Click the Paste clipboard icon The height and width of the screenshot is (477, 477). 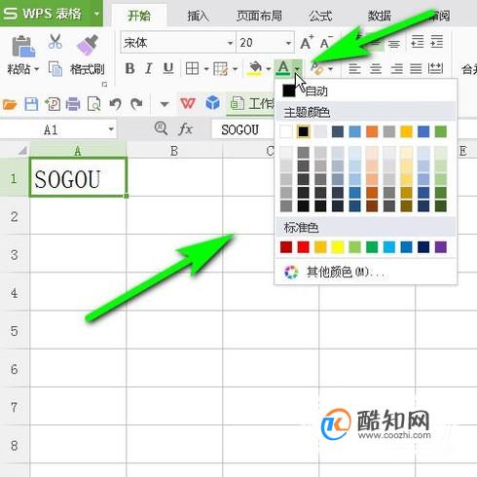click(x=23, y=46)
